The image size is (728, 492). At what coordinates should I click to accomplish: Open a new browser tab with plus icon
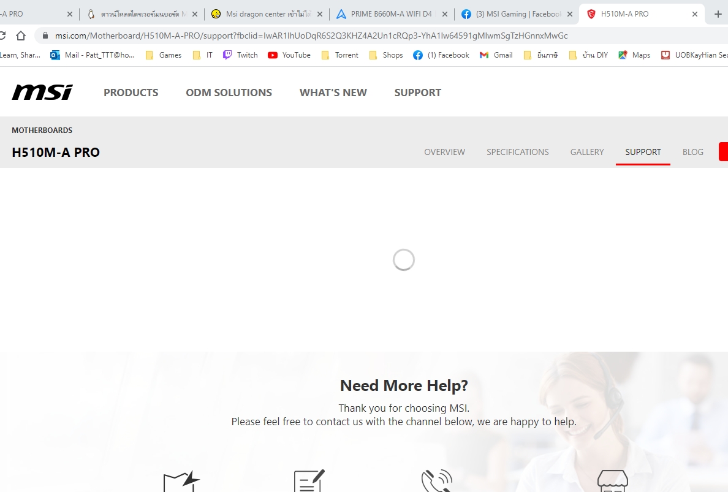coord(718,14)
